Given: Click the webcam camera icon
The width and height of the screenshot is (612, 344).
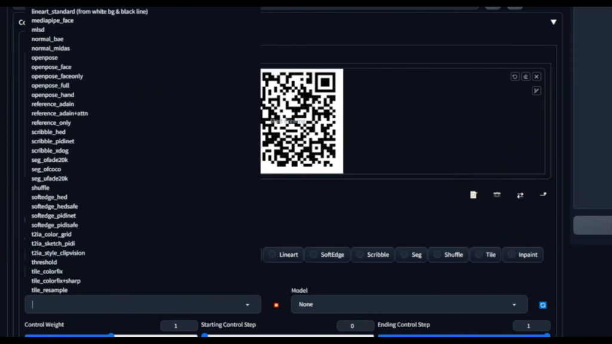Looking at the screenshot, I should [x=497, y=195].
